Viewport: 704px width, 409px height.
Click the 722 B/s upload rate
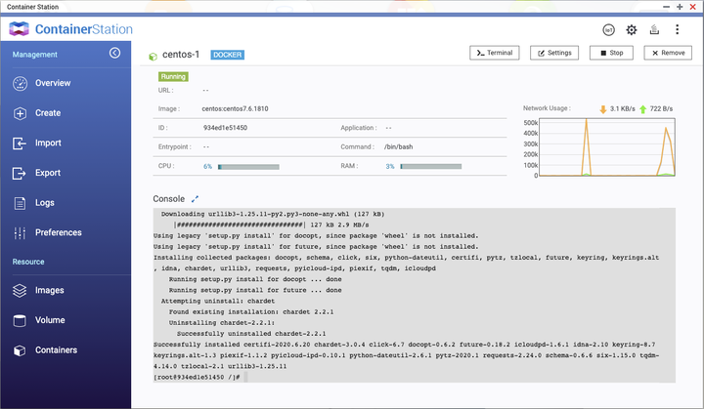tap(661, 108)
